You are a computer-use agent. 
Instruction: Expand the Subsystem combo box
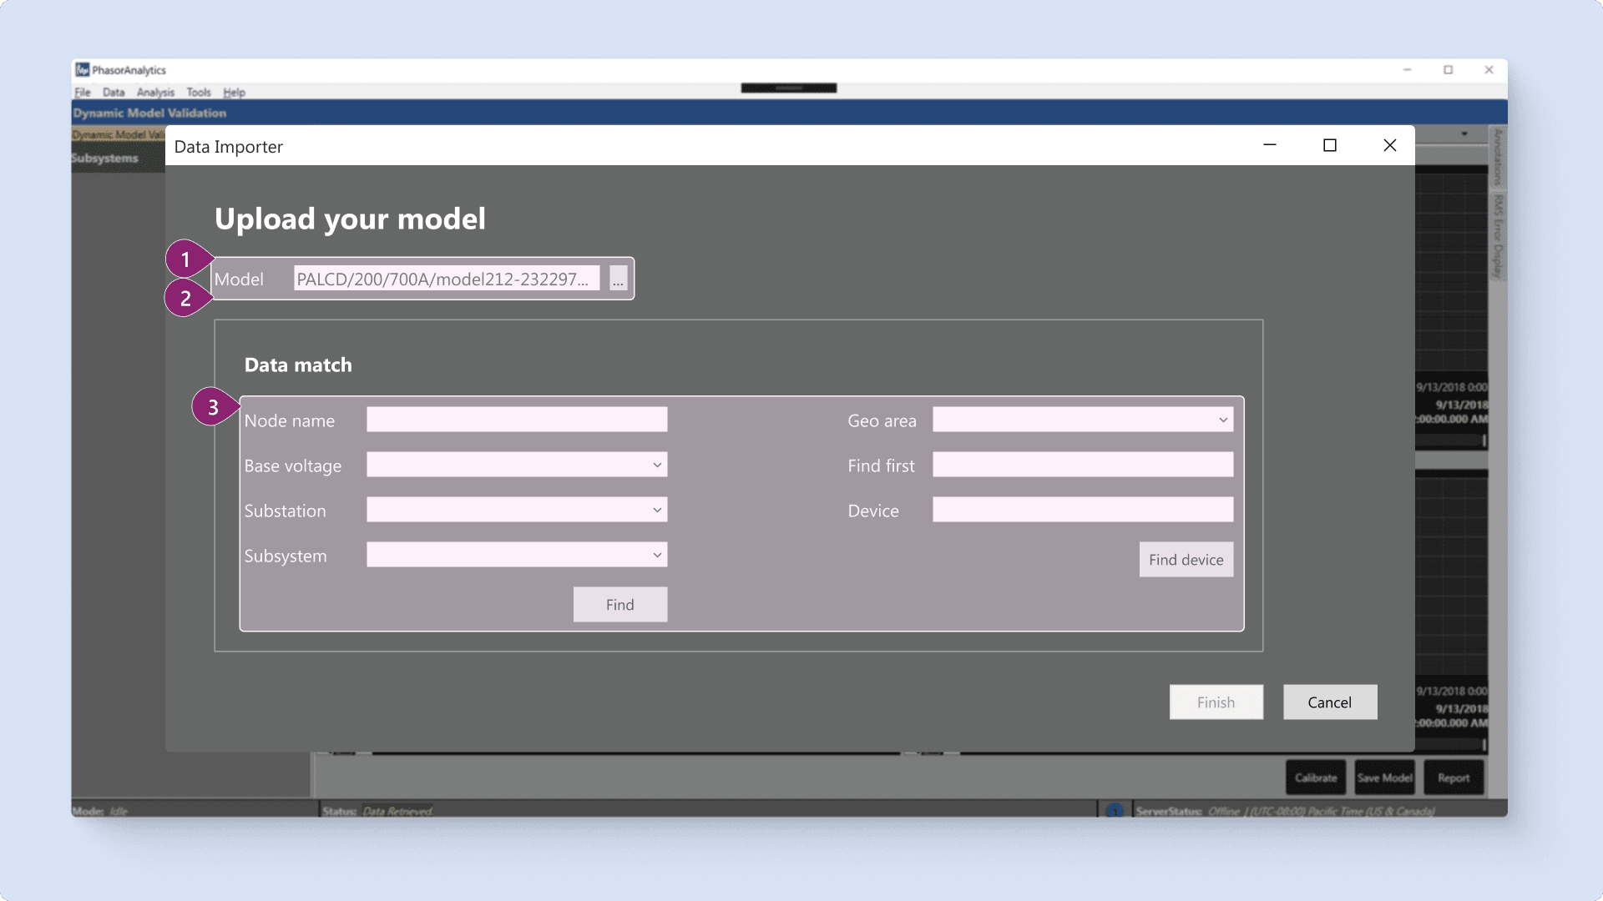pyautogui.click(x=657, y=556)
